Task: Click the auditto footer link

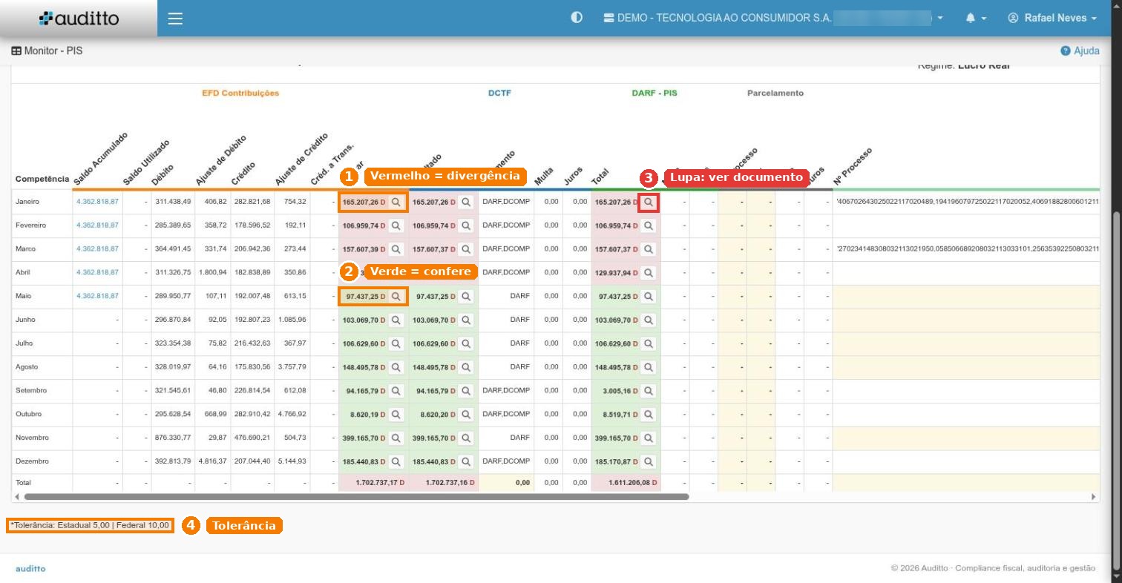Action: click(x=30, y=569)
